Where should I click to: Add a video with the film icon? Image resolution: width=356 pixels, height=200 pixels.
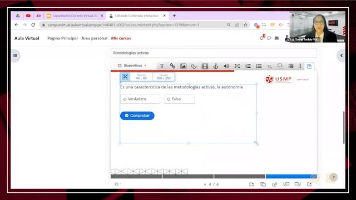205,66
